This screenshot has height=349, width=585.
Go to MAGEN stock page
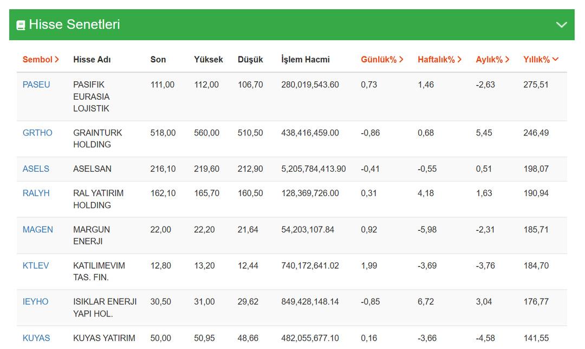tap(38, 230)
